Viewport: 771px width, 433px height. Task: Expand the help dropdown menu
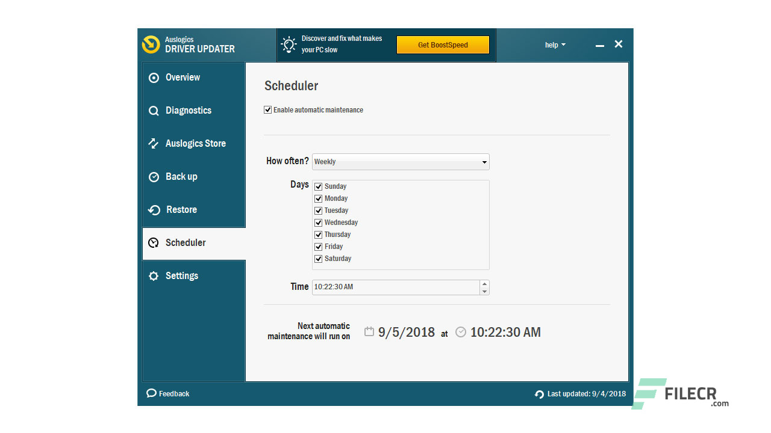(555, 45)
